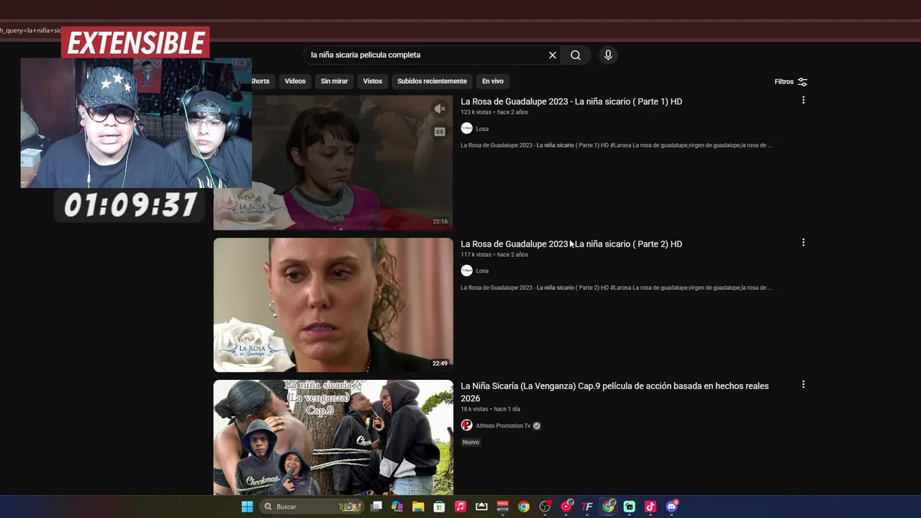Open the red music app in taskbar
921x518 pixels.
click(460, 506)
